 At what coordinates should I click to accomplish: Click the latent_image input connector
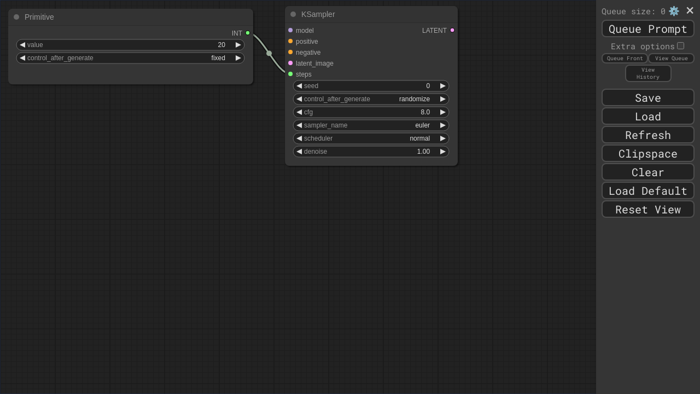tap(290, 63)
